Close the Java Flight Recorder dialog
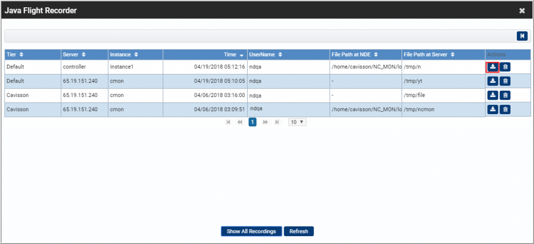 (x=522, y=10)
